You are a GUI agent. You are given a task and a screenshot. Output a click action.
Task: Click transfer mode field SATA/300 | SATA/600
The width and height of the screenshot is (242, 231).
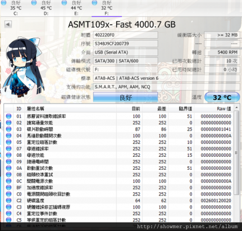(125, 61)
